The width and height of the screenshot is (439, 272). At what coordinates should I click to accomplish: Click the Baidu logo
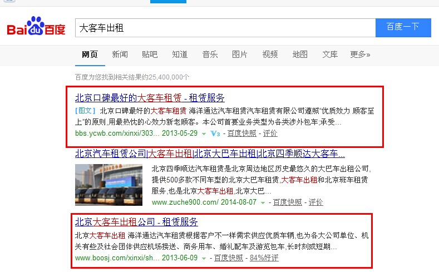[36, 26]
